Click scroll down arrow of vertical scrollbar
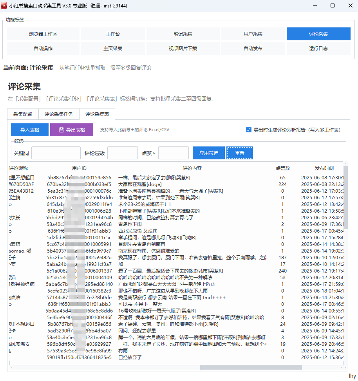The image size is (358, 381). (345, 367)
